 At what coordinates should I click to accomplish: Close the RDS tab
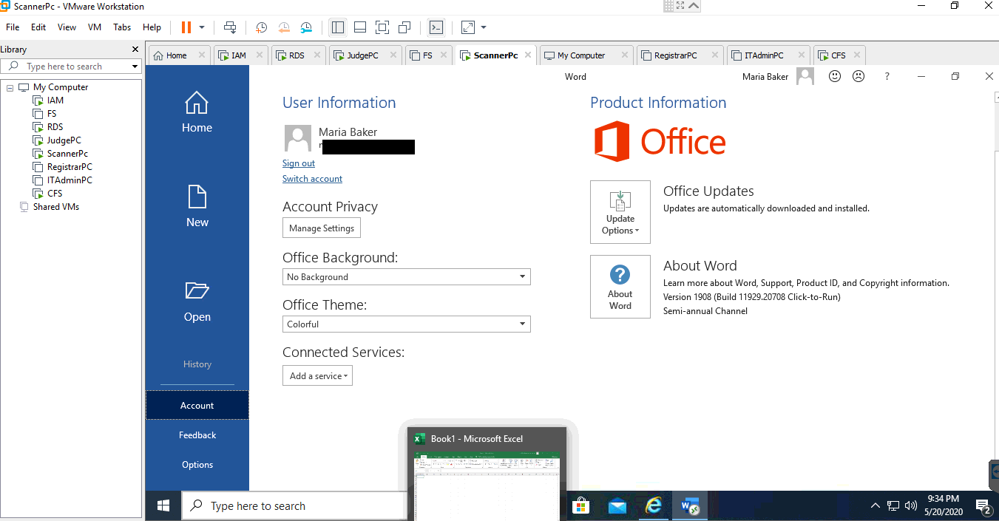(x=317, y=55)
